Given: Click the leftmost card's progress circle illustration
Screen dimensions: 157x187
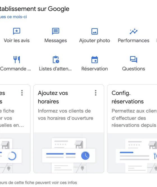Looking at the screenshot, I should 12,156.
